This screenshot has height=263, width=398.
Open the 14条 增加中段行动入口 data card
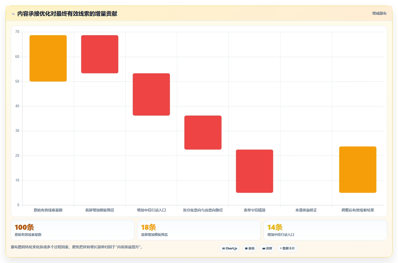(x=325, y=230)
